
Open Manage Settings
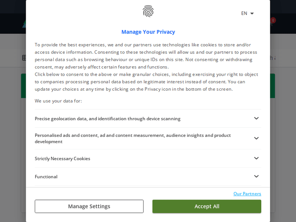89,206
